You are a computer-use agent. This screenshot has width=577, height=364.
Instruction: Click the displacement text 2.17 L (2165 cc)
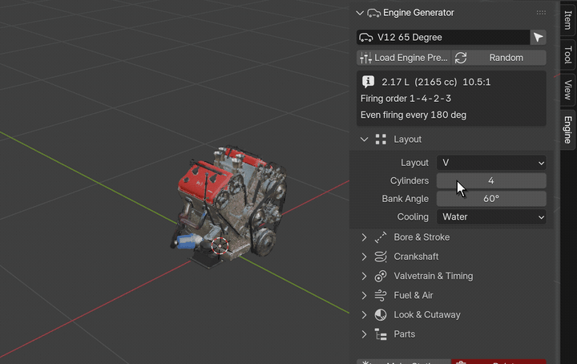419,82
